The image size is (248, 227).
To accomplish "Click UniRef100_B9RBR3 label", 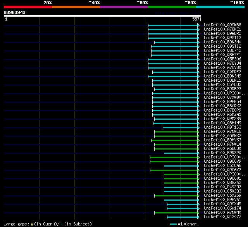I will [x=222, y=89].
